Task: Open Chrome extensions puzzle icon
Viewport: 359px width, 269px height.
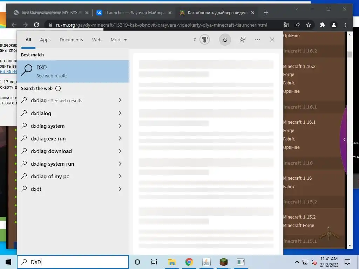Action: point(323,25)
